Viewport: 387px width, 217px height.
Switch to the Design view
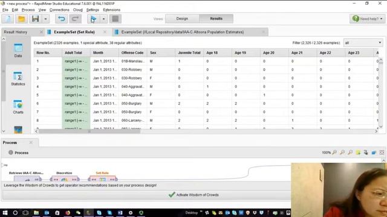point(182,19)
